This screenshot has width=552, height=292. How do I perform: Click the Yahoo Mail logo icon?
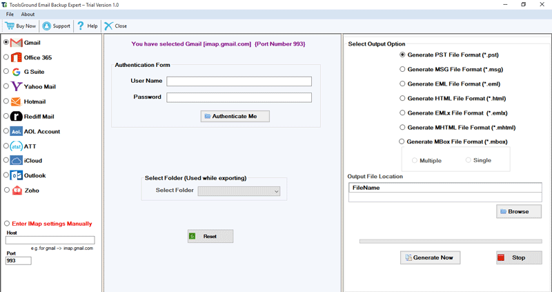click(x=17, y=87)
